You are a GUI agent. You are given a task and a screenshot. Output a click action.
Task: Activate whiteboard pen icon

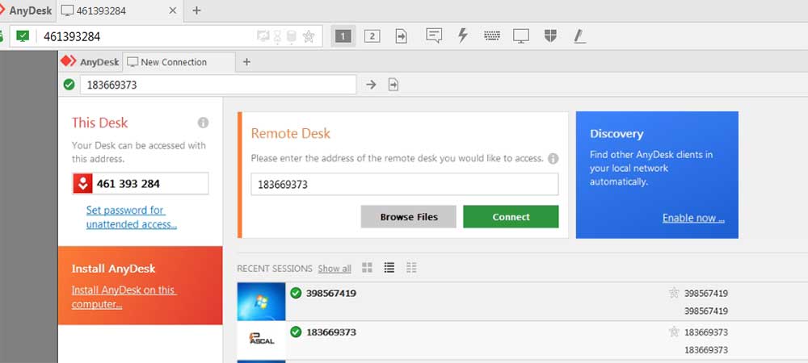point(579,36)
